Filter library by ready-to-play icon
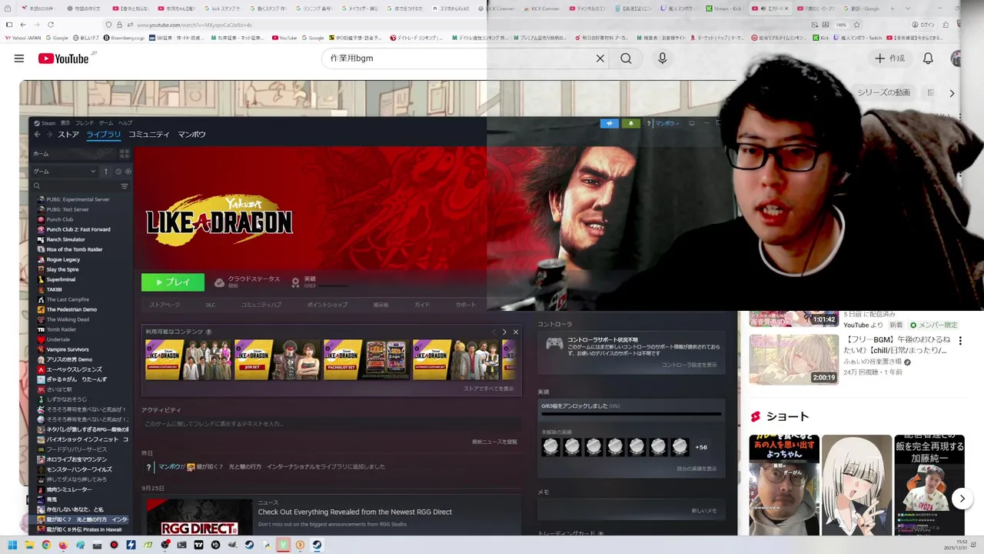The height and width of the screenshot is (554, 984). point(128,172)
